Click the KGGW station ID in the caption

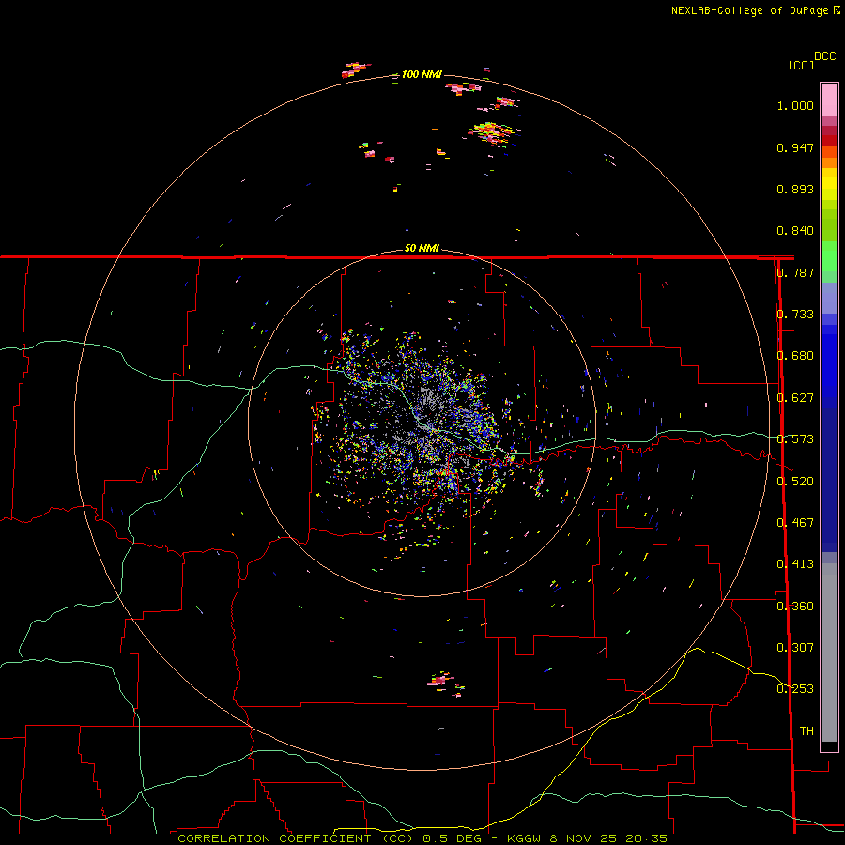coord(525,838)
